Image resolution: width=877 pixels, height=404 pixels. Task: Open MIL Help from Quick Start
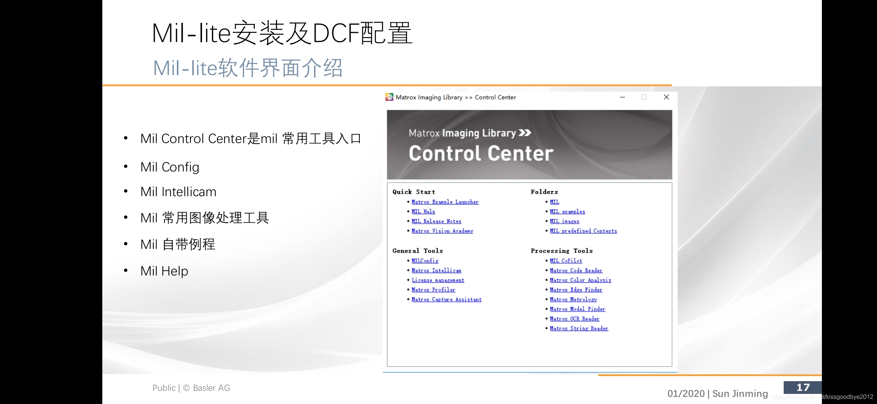click(423, 211)
